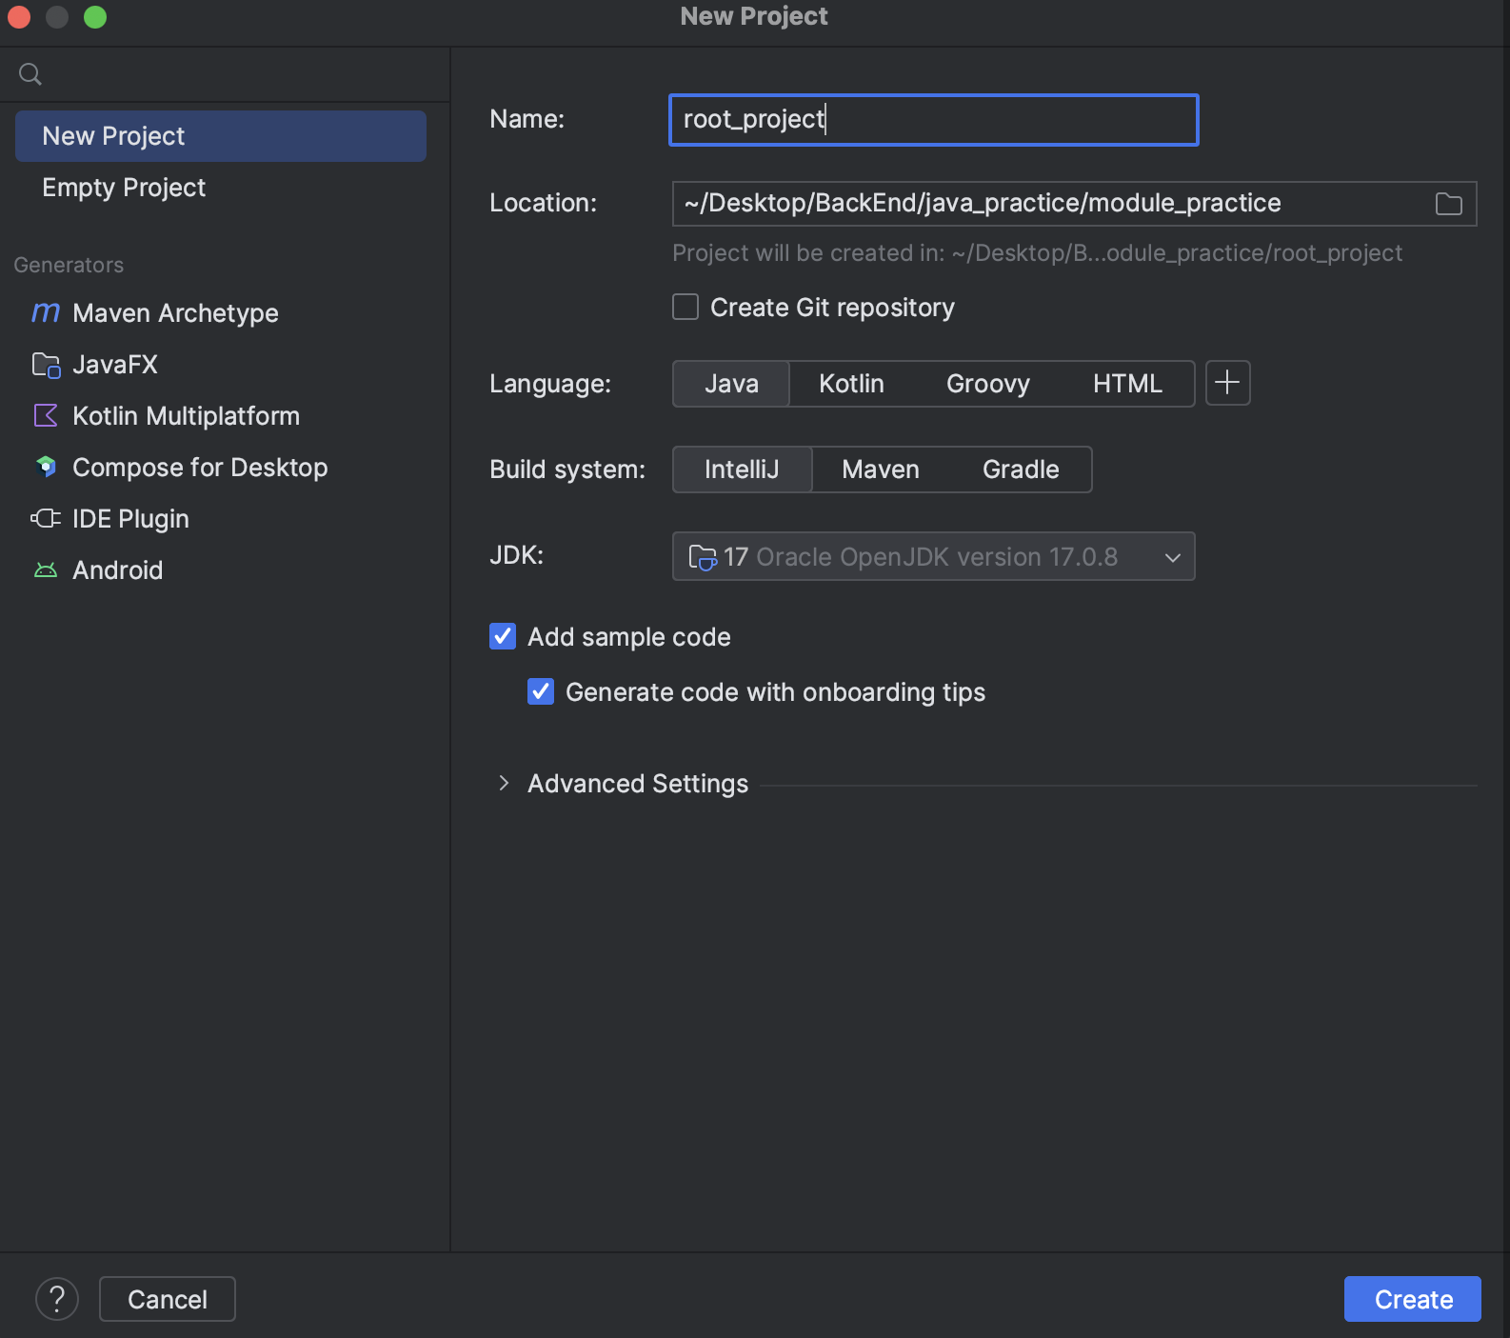Open the JDK version dropdown

(x=933, y=556)
